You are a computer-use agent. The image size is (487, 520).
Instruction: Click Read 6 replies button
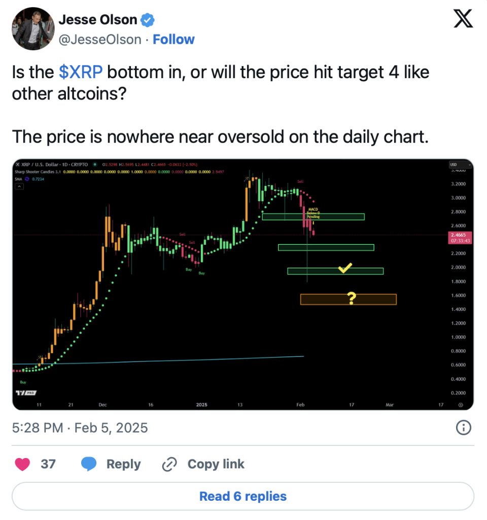[x=243, y=496]
